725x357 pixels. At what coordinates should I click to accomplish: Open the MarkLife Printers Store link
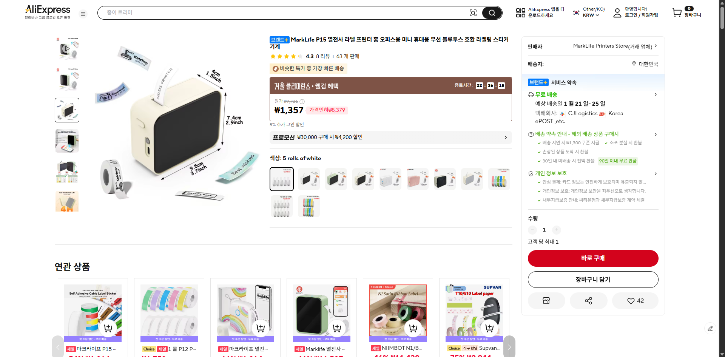[x=615, y=46]
